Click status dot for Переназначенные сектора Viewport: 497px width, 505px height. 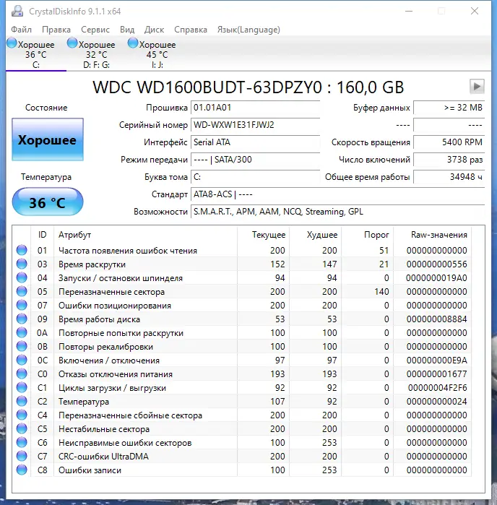pos(22,291)
